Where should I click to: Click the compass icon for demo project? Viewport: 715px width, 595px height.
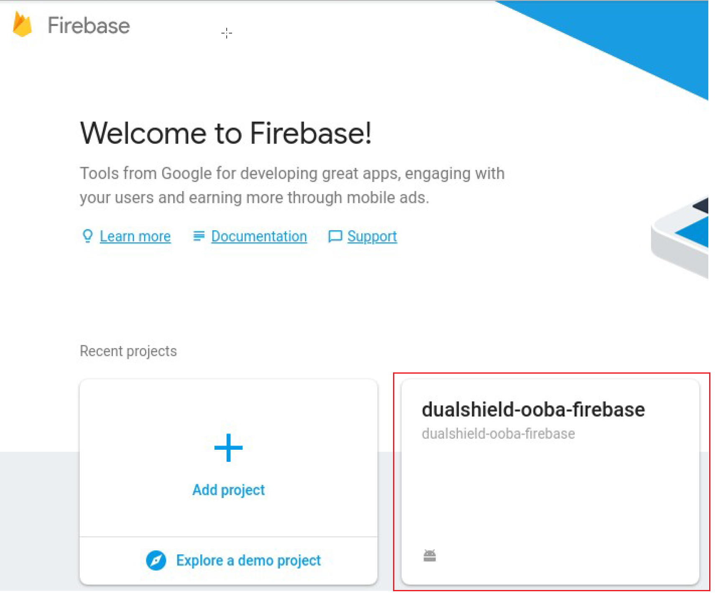tap(156, 560)
